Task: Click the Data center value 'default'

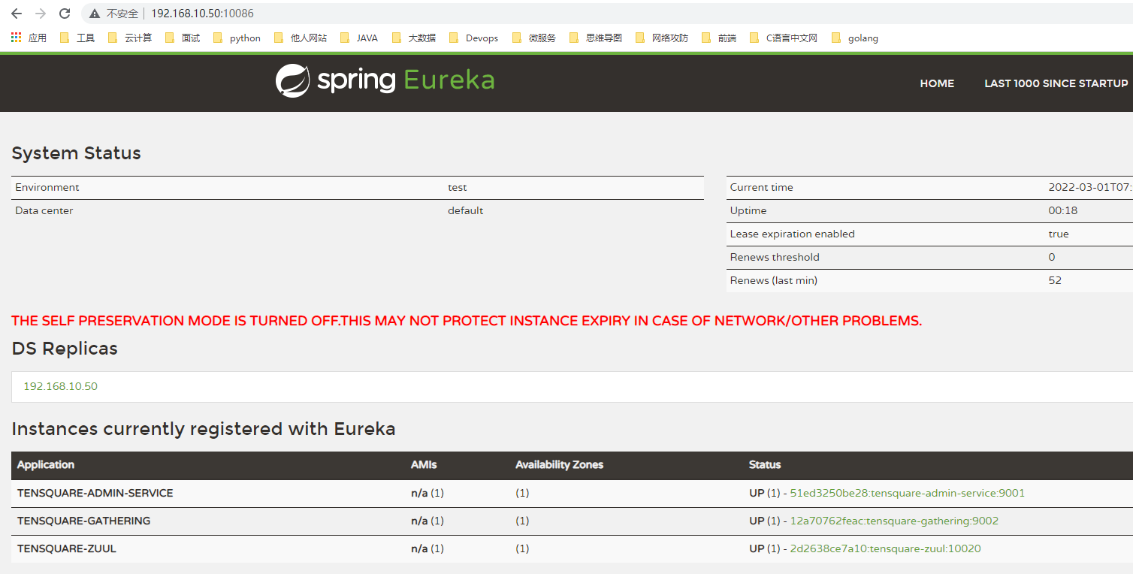Action: (x=465, y=210)
